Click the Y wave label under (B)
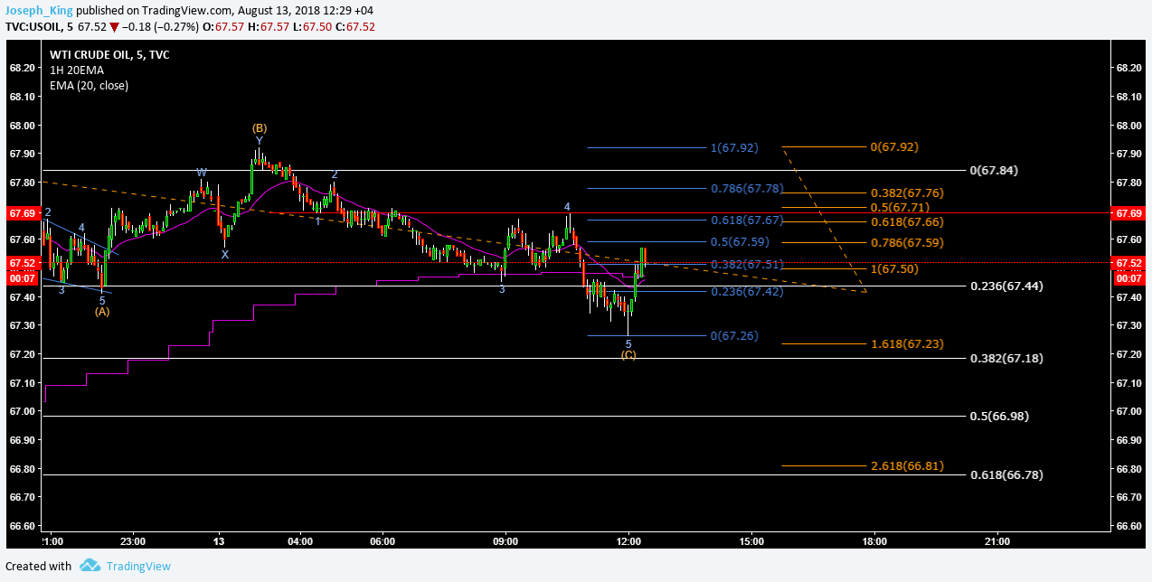Viewport: 1152px width, 582px height. (x=260, y=141)
